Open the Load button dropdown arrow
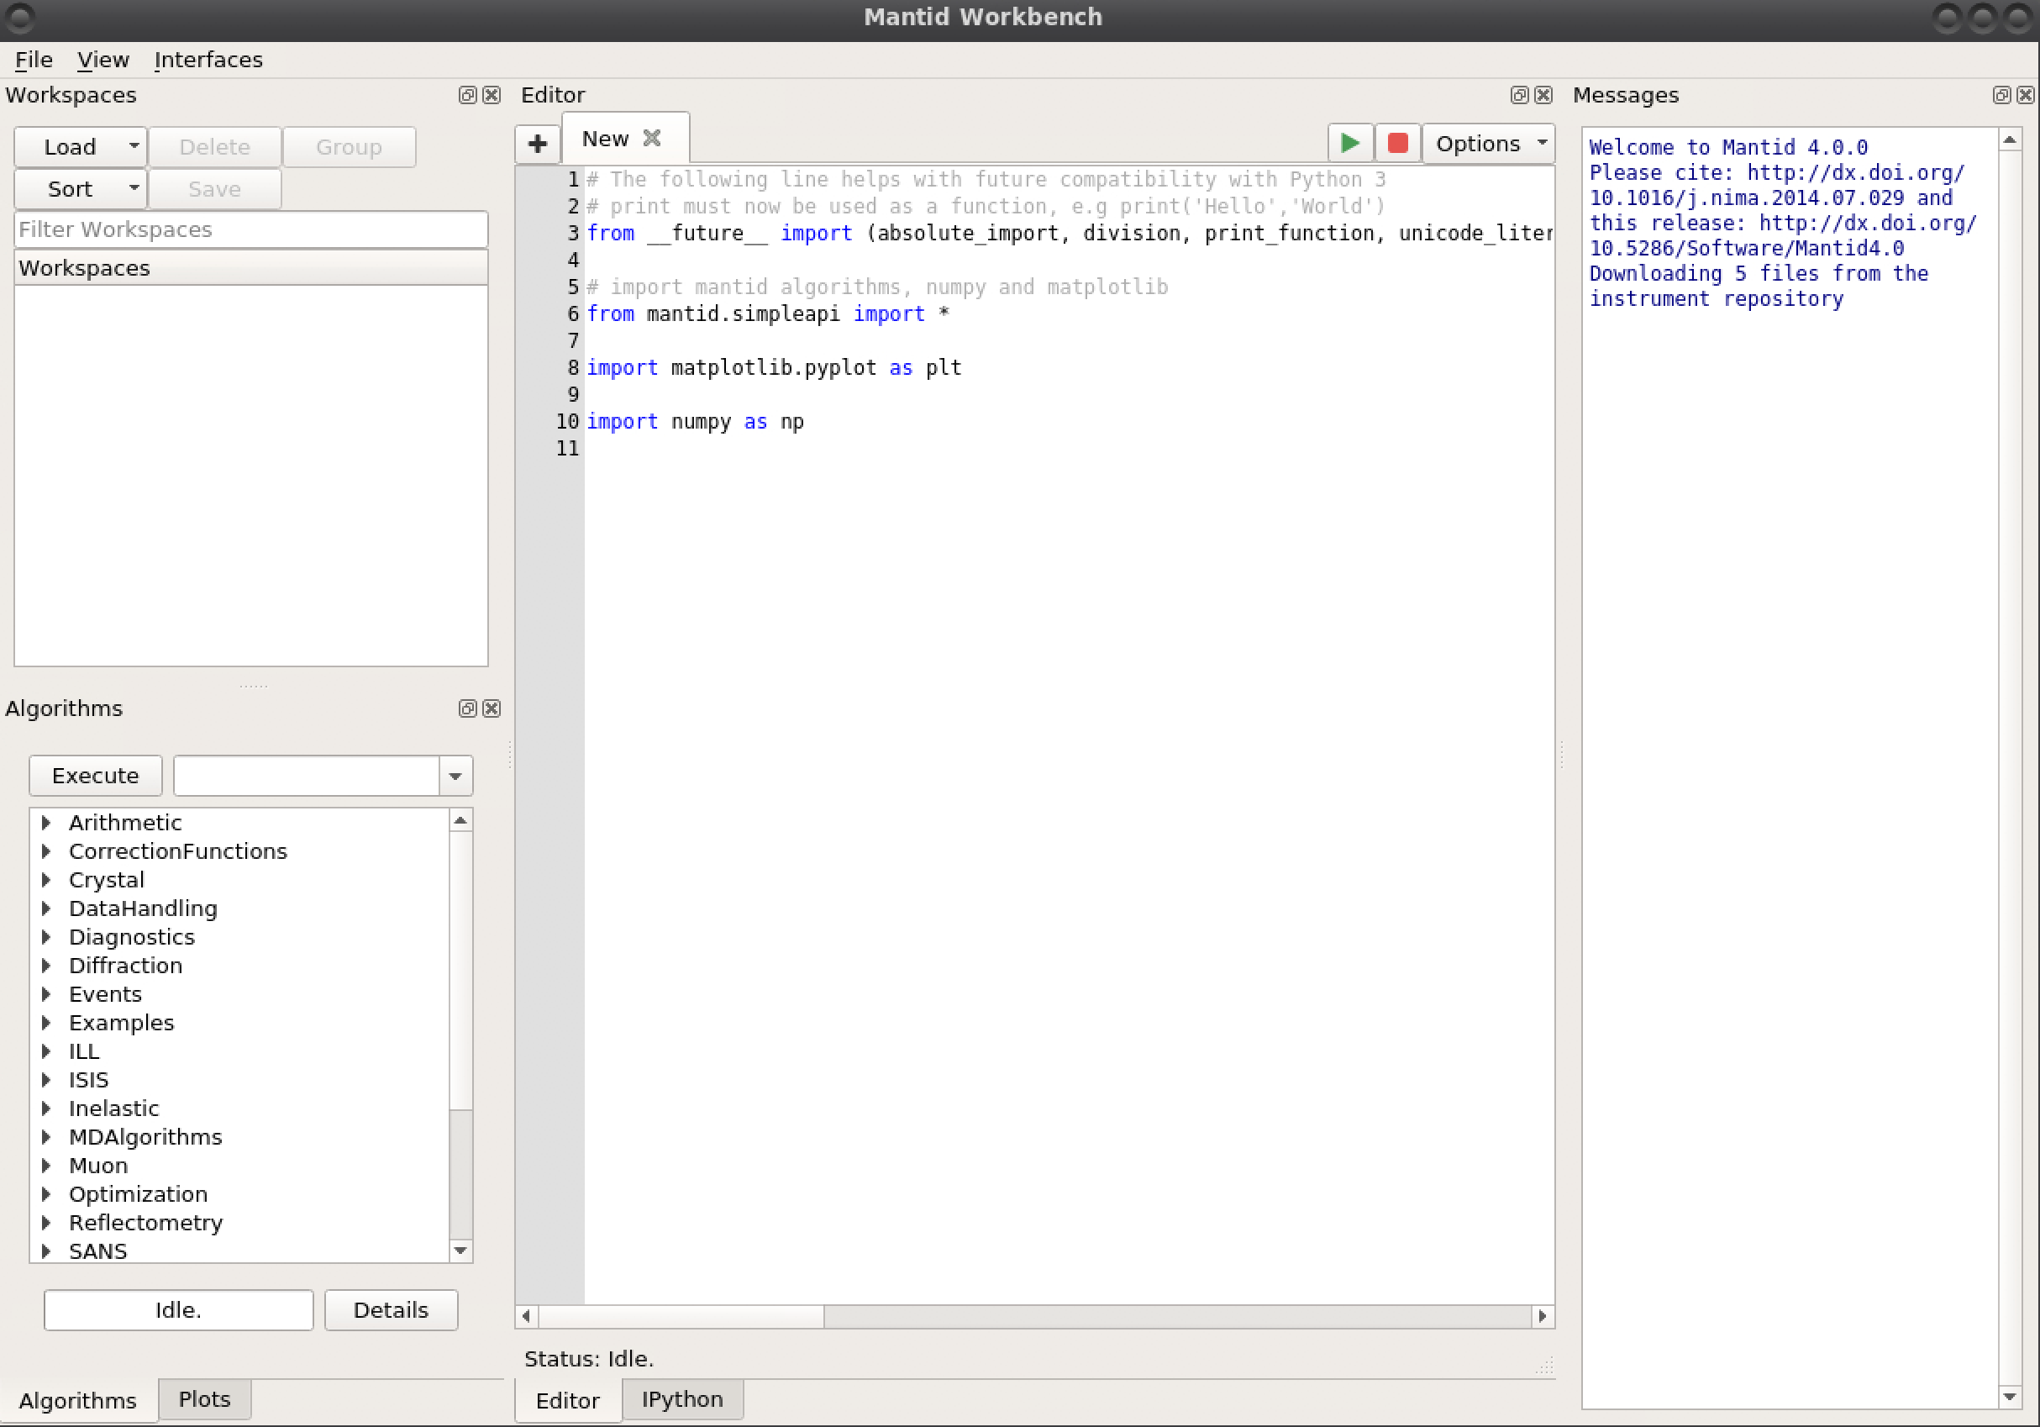 pyautogui.click(x=134, y=146)
